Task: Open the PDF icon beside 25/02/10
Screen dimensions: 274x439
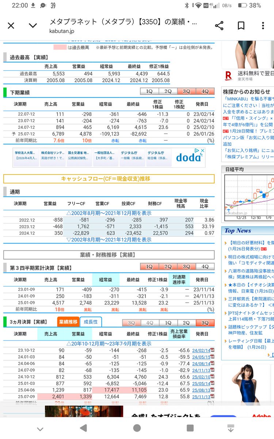Action: coord(212,377)
